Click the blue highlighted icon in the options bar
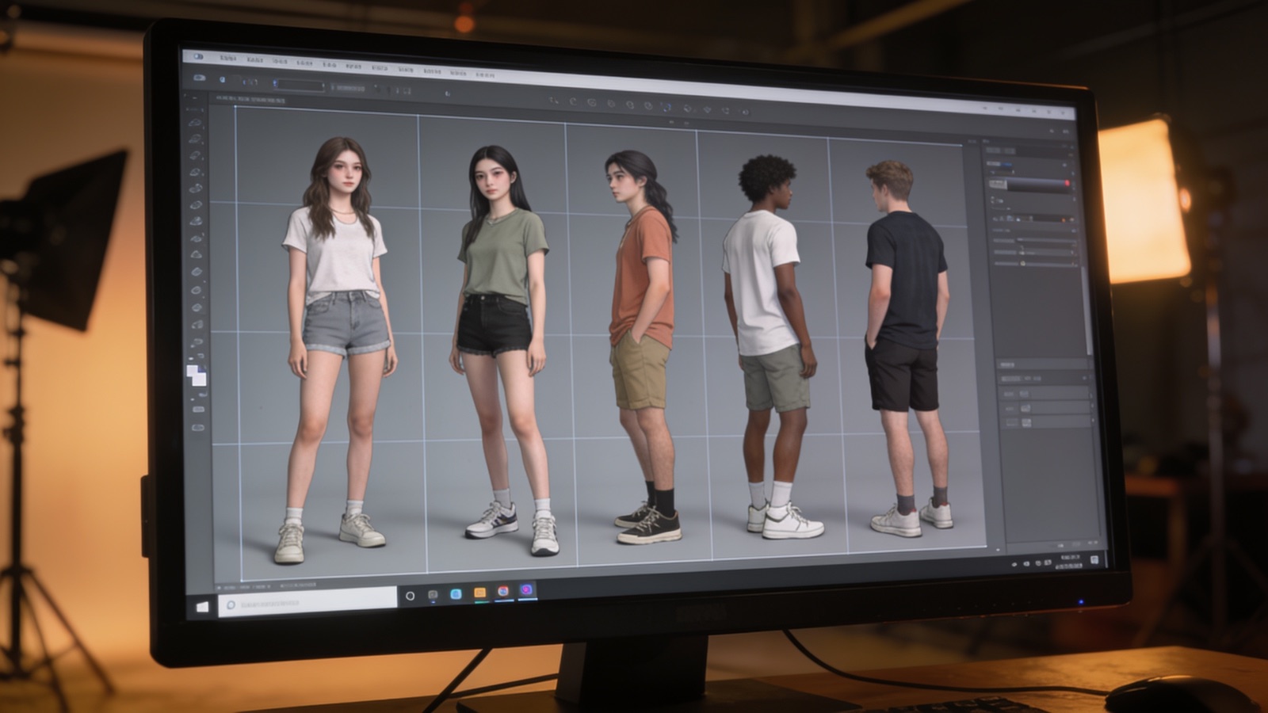 click(x=666, y=107)
